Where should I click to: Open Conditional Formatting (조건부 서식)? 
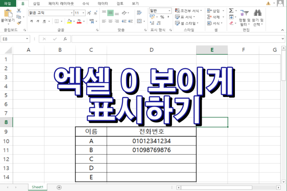[189, 11]
